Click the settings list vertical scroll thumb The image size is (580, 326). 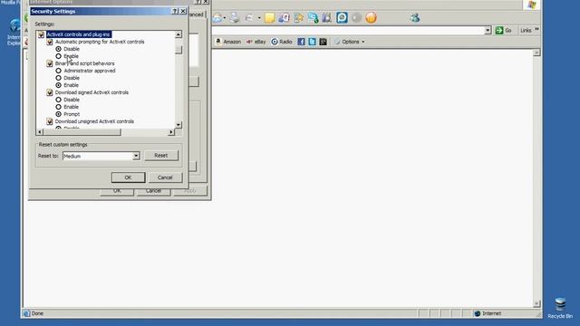(179, 50)
